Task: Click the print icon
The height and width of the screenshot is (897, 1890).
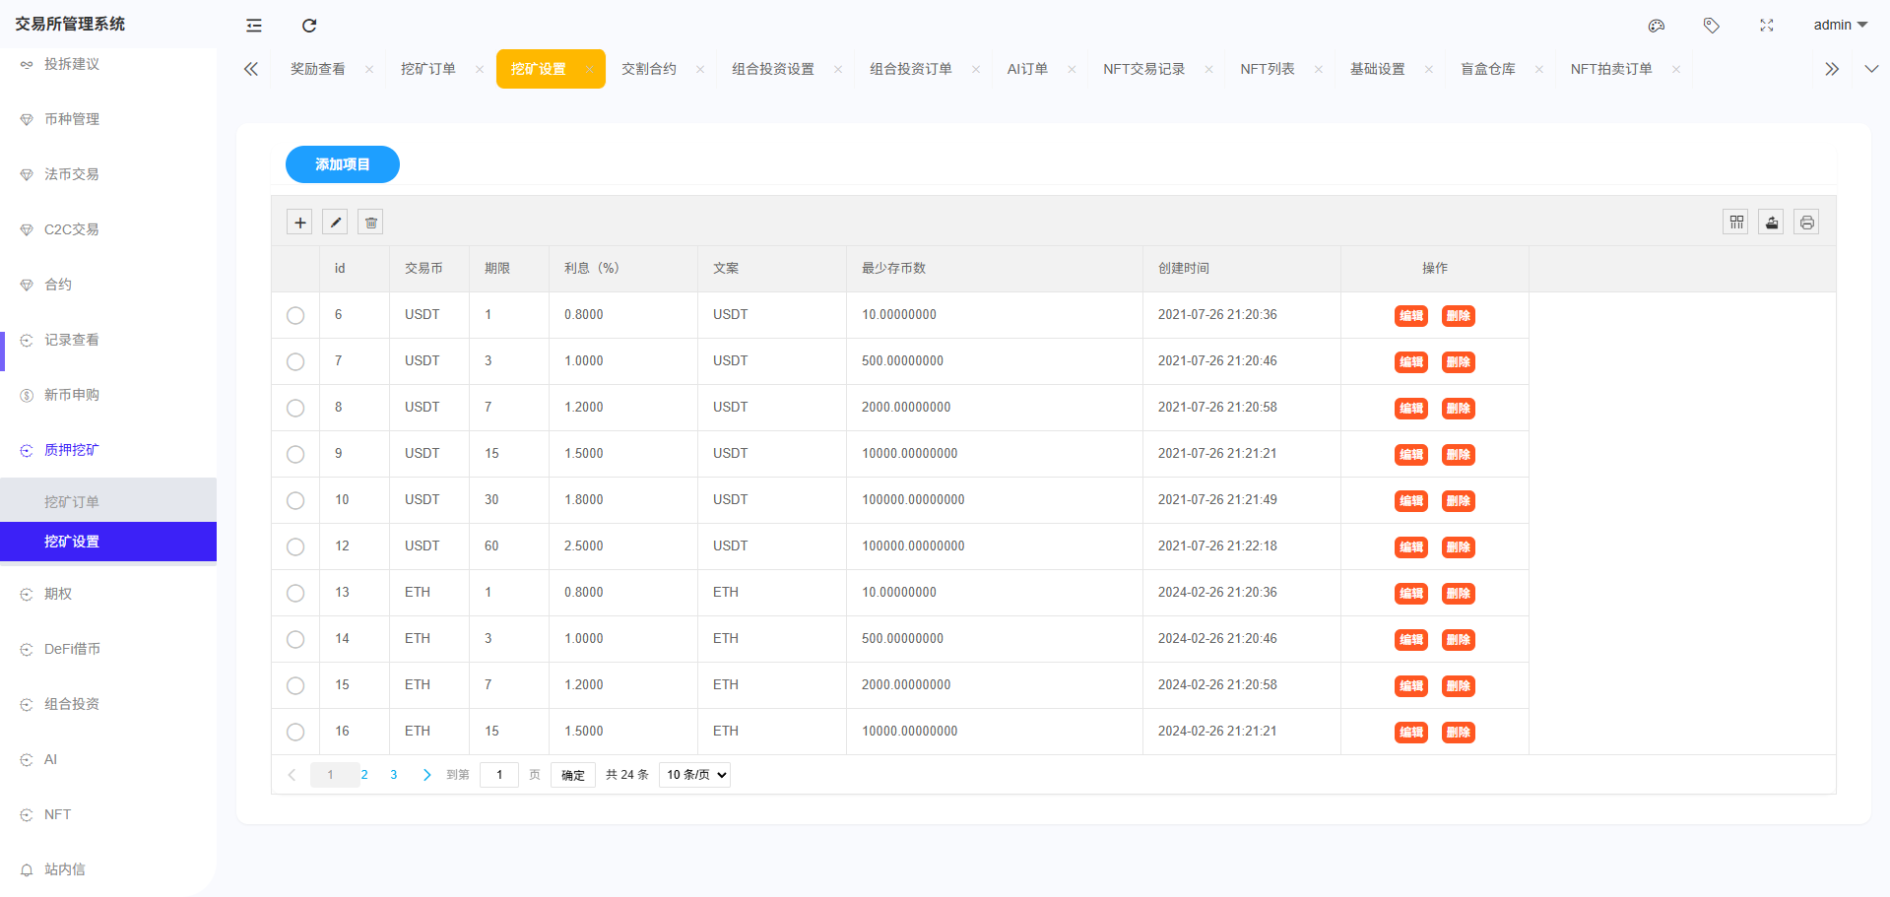Action: click(x=1806, y=222)
